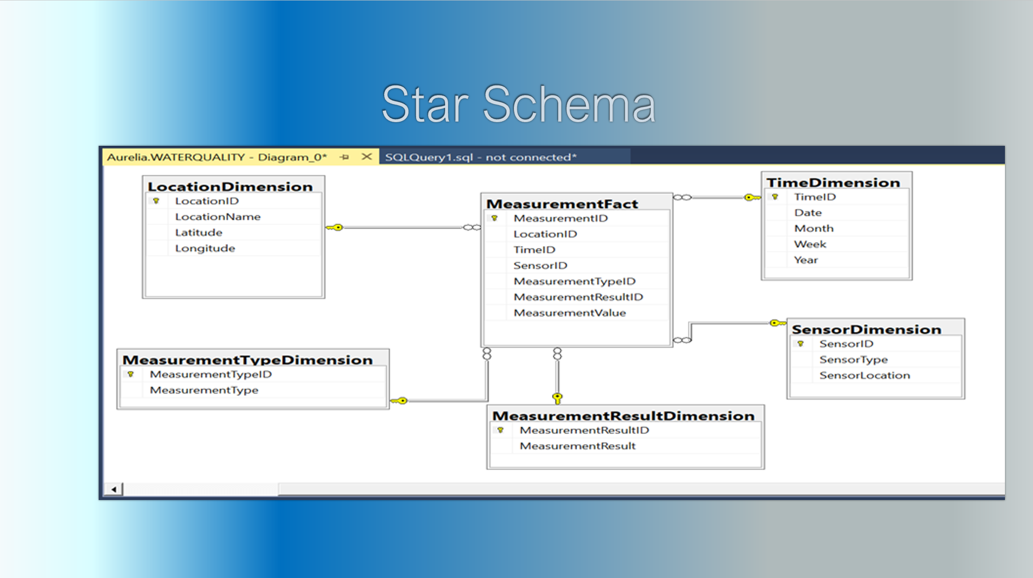Select the MeasurementID column
Screen dimensions: 1033x578
pos(577,218)
